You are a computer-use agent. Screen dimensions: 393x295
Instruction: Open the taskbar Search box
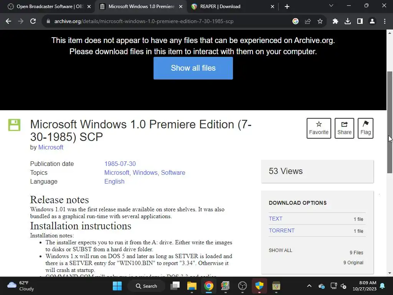[146, 286]
